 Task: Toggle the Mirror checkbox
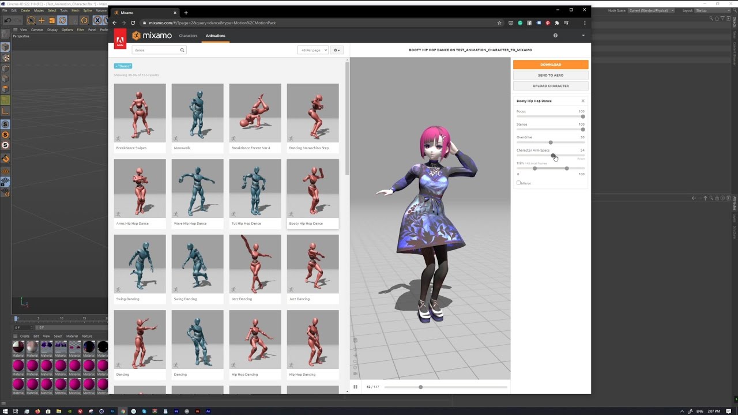518,183
